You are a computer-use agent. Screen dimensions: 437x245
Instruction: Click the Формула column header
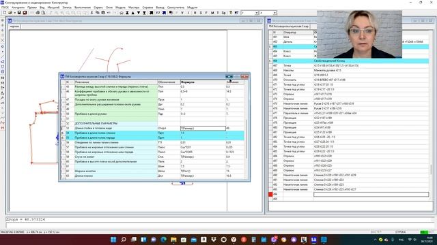203,82
